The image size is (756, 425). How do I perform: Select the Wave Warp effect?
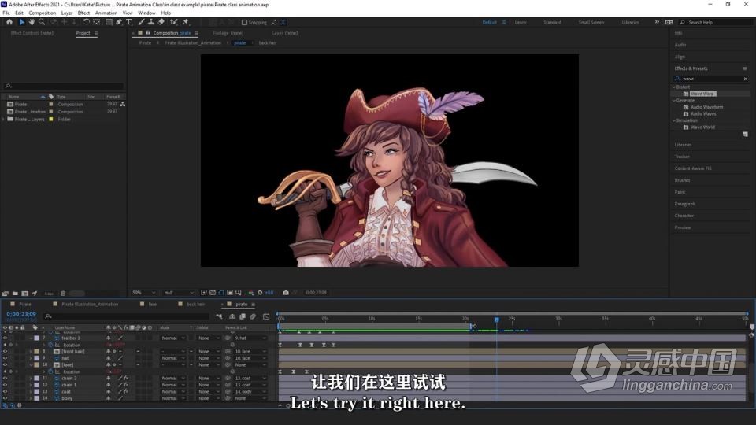(x=702, y=94)
